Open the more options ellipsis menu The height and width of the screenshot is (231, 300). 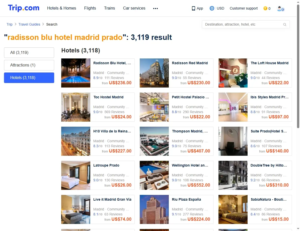coord(156,9)
